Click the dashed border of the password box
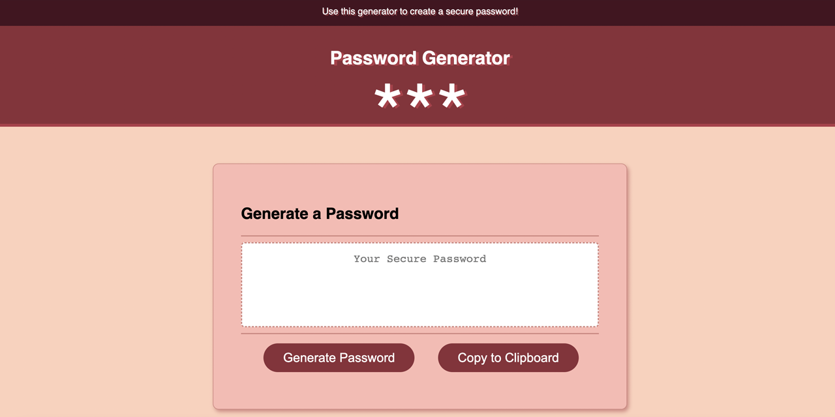This screenshot has width=835, height=417. tap(419, 242)
